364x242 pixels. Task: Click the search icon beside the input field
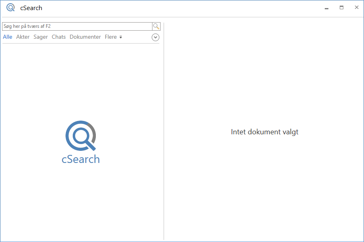coord(156,26)
